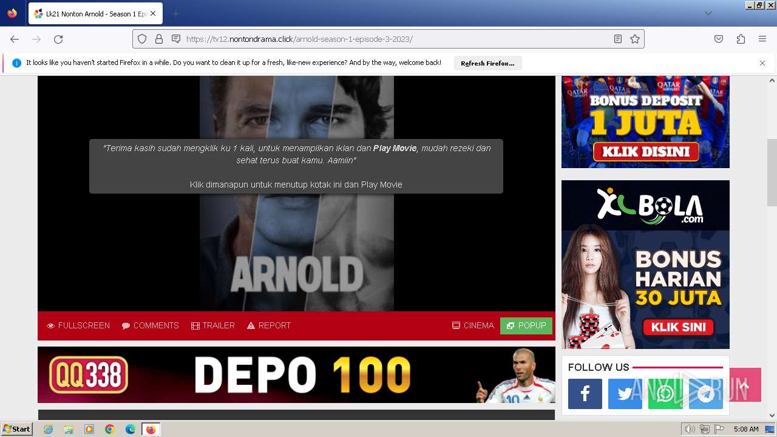The width and height of the screenshot is (777, 437).
Task: Follow on Twitter icon
Action: pos(625,394)
